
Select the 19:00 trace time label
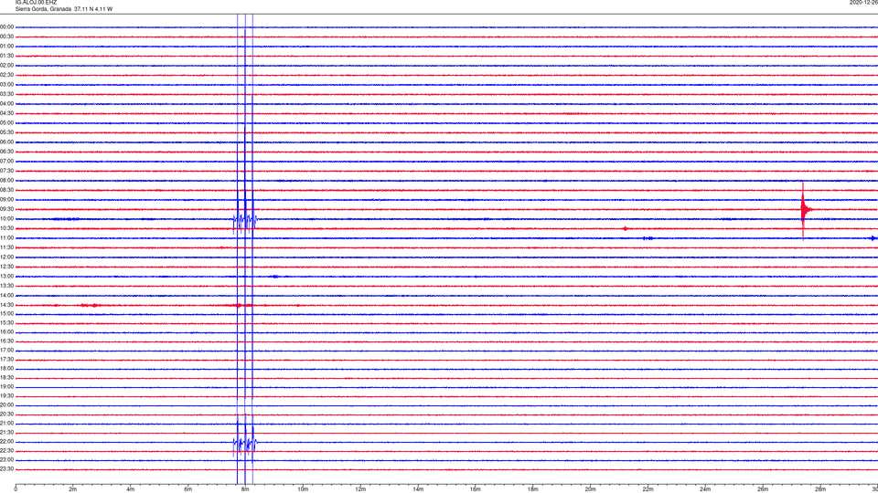point(6,387)
